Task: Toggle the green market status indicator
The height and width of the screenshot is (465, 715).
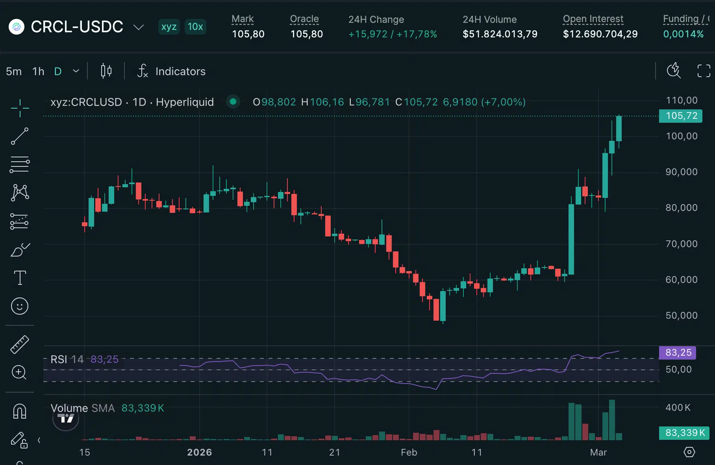Action: click(x=233, y=102)
